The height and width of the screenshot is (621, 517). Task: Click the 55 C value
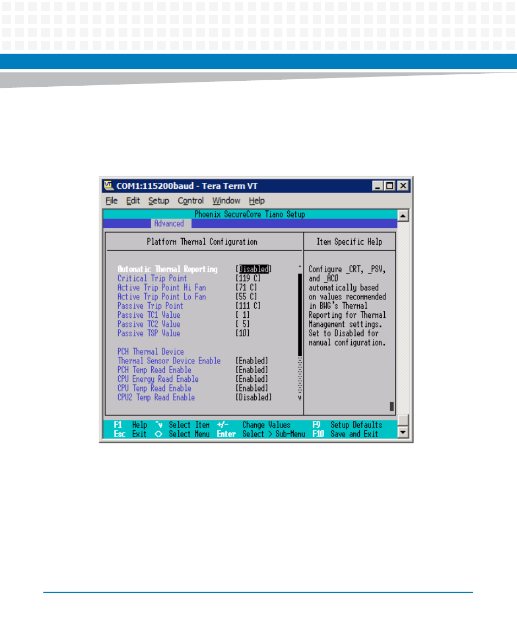coord(246,297)
